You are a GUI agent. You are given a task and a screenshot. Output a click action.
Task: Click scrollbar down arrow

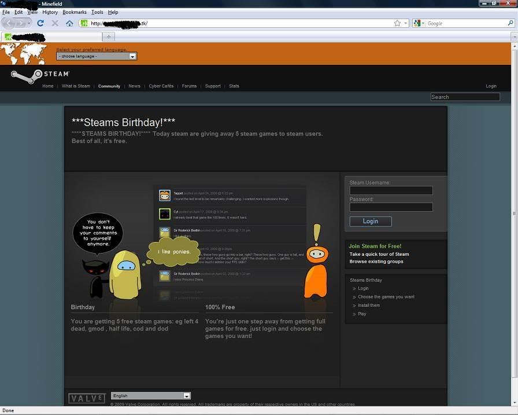[x=515, y=403]
